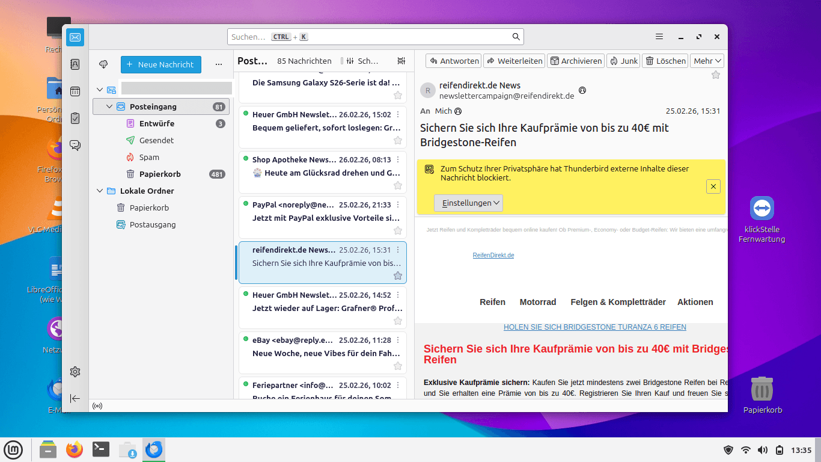Screen dimensions: 821x462
Task: Open the Calendar space icon
Action: 75,91
